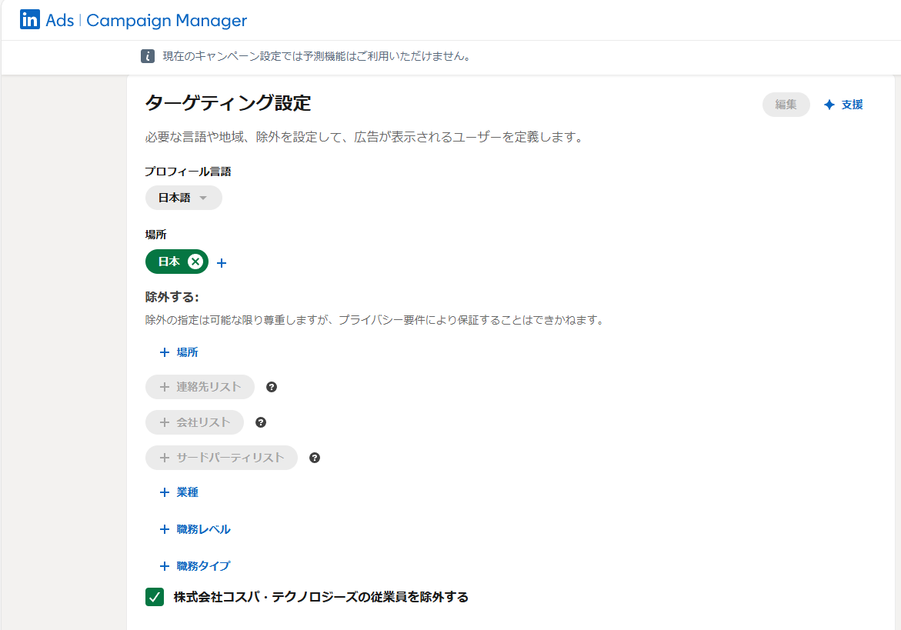Click the LinkedIn logo icon
This screenshot has height=630, width=901.
point(30,19)
